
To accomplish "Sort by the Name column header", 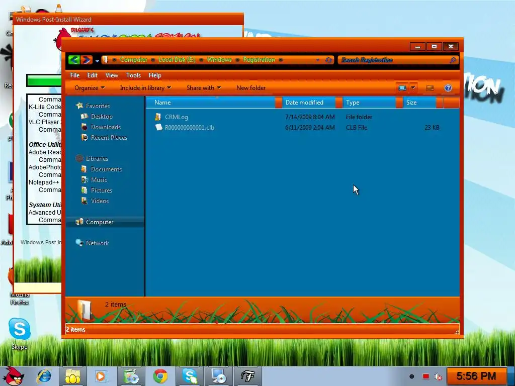I will [x=210, y=103].
